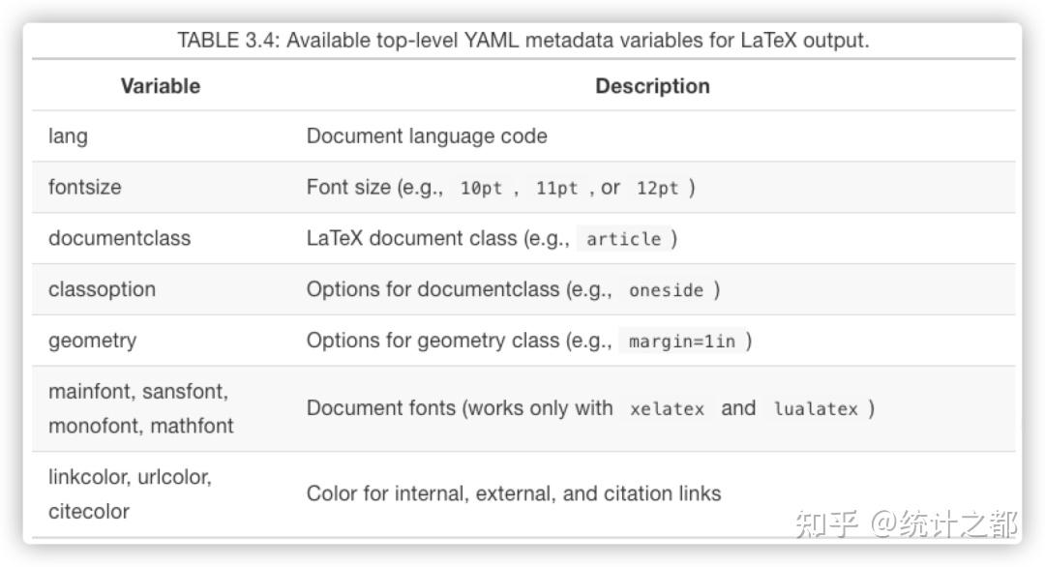Click the '12pt' code snippet
This screenshot has width=1045, height=567.
(657, 189)
